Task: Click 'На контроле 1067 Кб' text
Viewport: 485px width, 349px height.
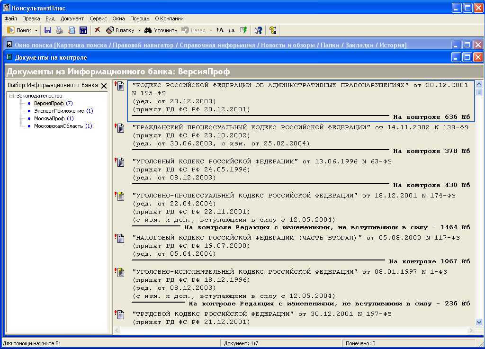Action: pos(429,261)
